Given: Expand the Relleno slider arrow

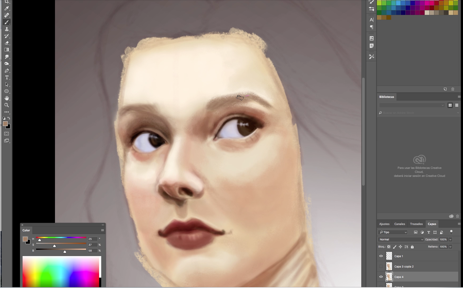Looking at the screenshot, I should point(450,247).
